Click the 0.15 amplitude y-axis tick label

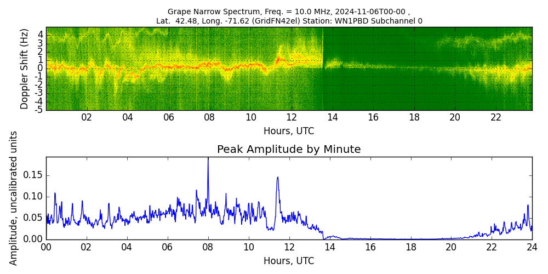32,176
